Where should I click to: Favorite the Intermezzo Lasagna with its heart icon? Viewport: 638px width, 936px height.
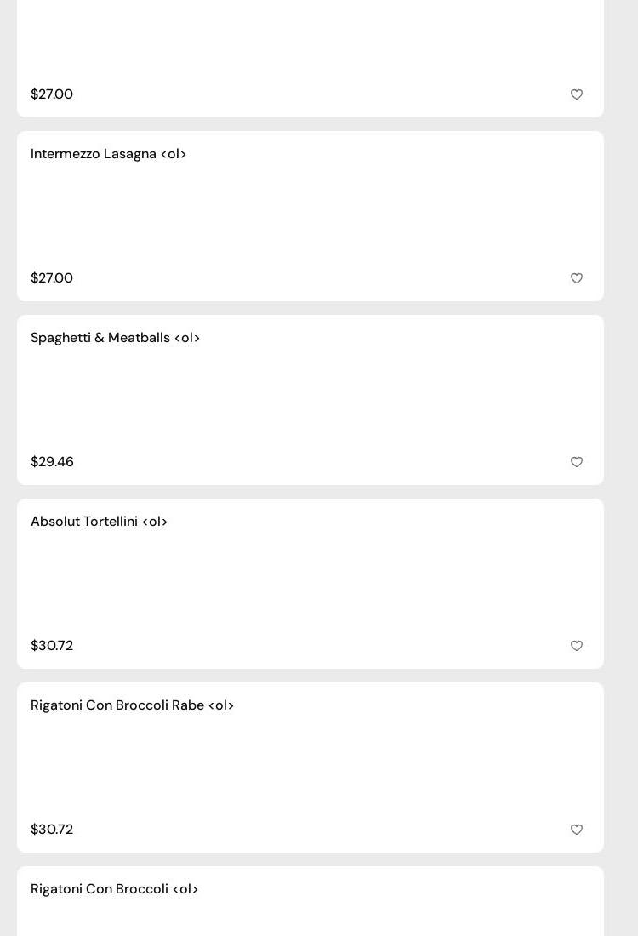point(577,278)
